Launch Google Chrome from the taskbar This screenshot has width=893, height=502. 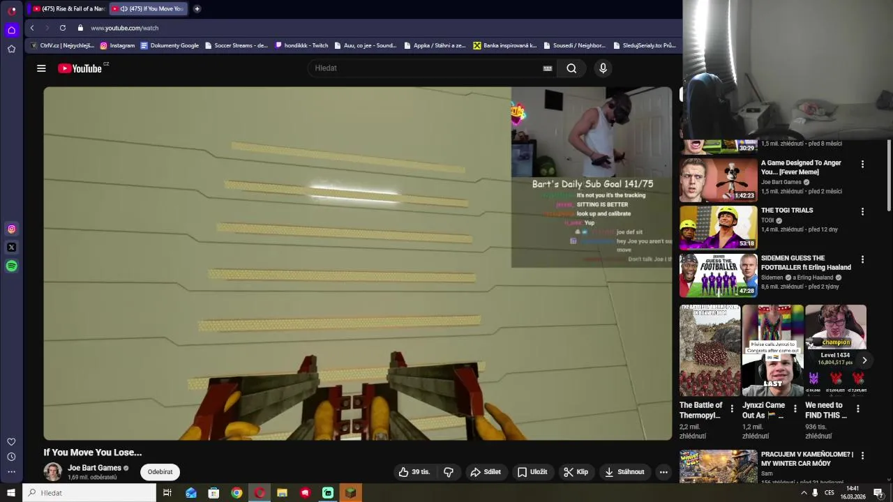click(x=237, y=493)
